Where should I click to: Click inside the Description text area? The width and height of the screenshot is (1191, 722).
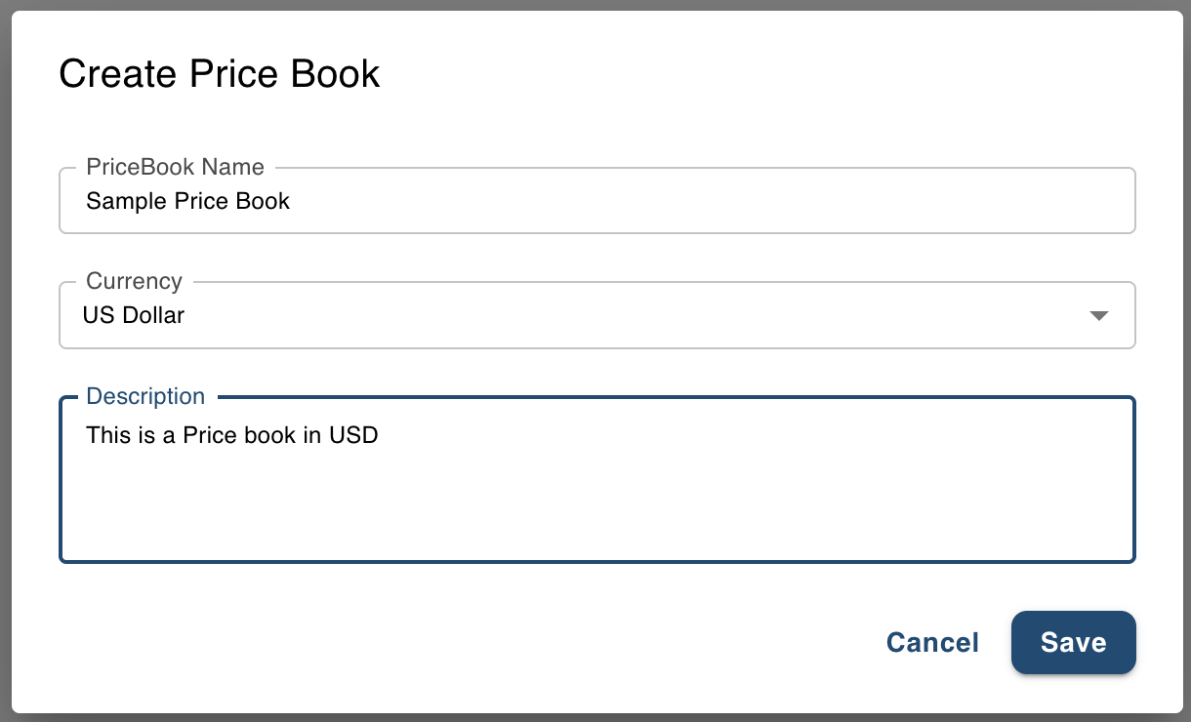(x=596, y=478)
